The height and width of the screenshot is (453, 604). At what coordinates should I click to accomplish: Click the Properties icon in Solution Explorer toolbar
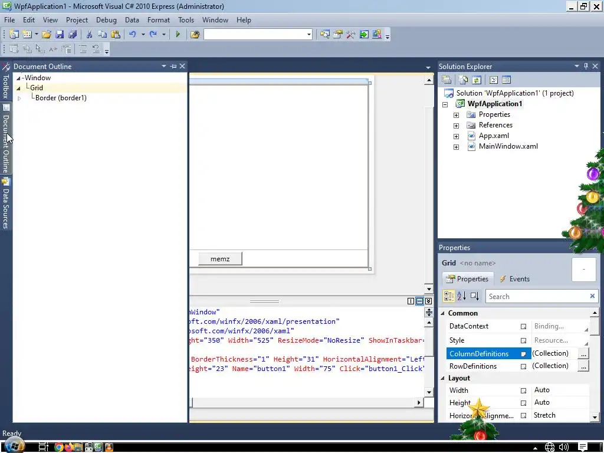pos(447,80)
